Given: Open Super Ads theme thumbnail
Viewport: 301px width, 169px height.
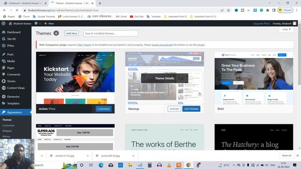Looking at the screenshot, I should pyautogui.click(x=75, y=137).
